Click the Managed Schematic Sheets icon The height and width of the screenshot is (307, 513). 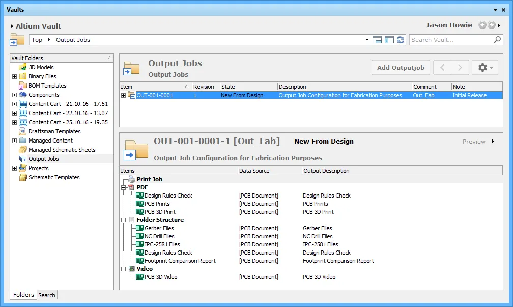pyautogui.click(x=23, y=150)
